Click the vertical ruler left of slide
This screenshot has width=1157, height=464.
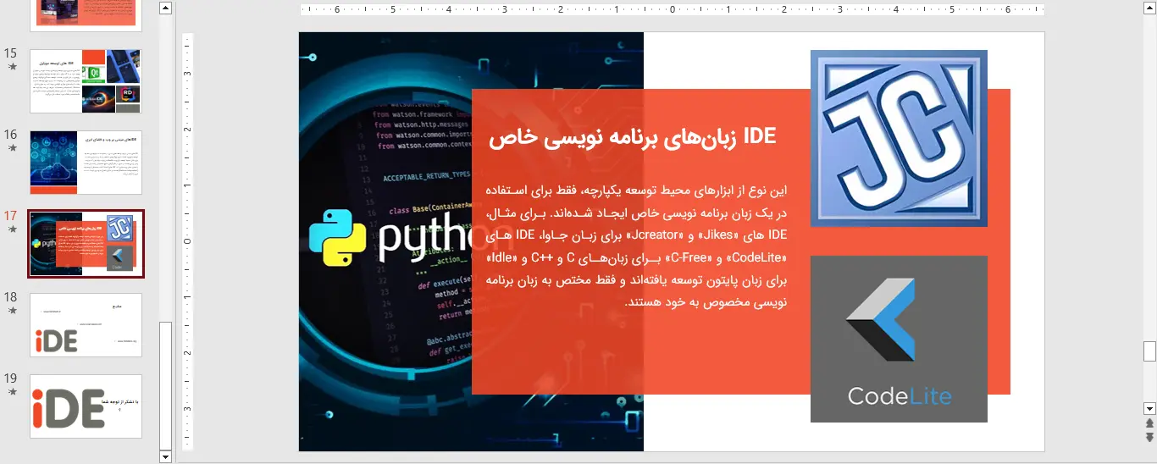pos(188,241)
